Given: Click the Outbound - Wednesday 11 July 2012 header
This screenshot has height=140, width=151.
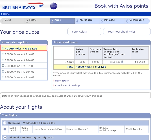Looking at the screenshot, I should tap(75, 123).
